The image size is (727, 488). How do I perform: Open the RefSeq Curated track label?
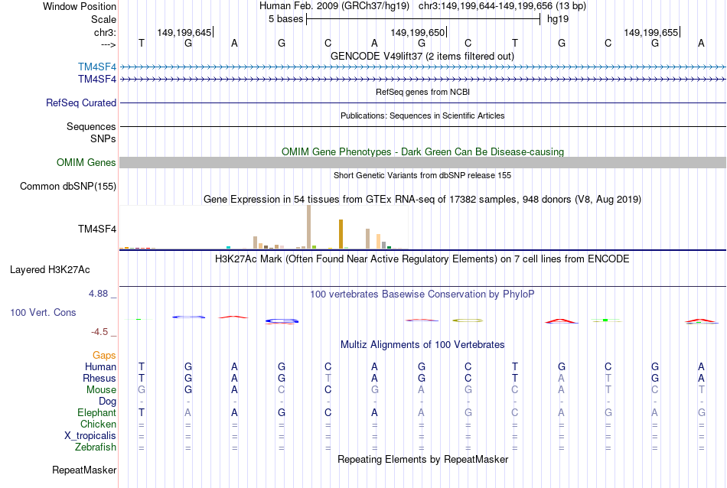(x=81, y=103)
